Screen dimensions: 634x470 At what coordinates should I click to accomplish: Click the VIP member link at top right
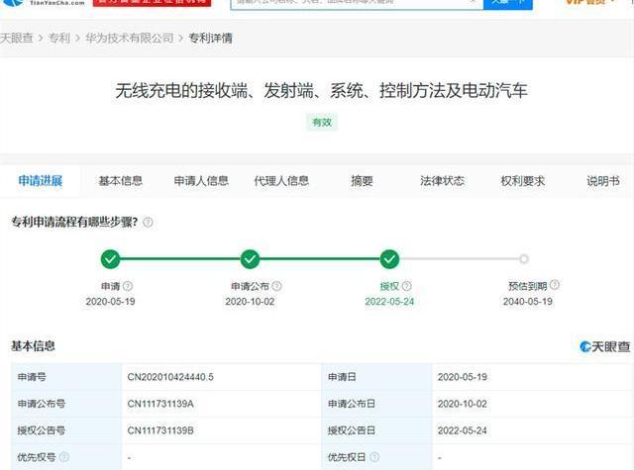pos(590,4)
